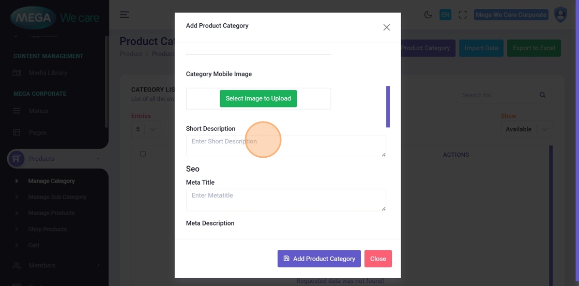Viewport: 579px width, 286px height.
Task: Click Select Image to Upload button
Action: [x=258, y=98]
